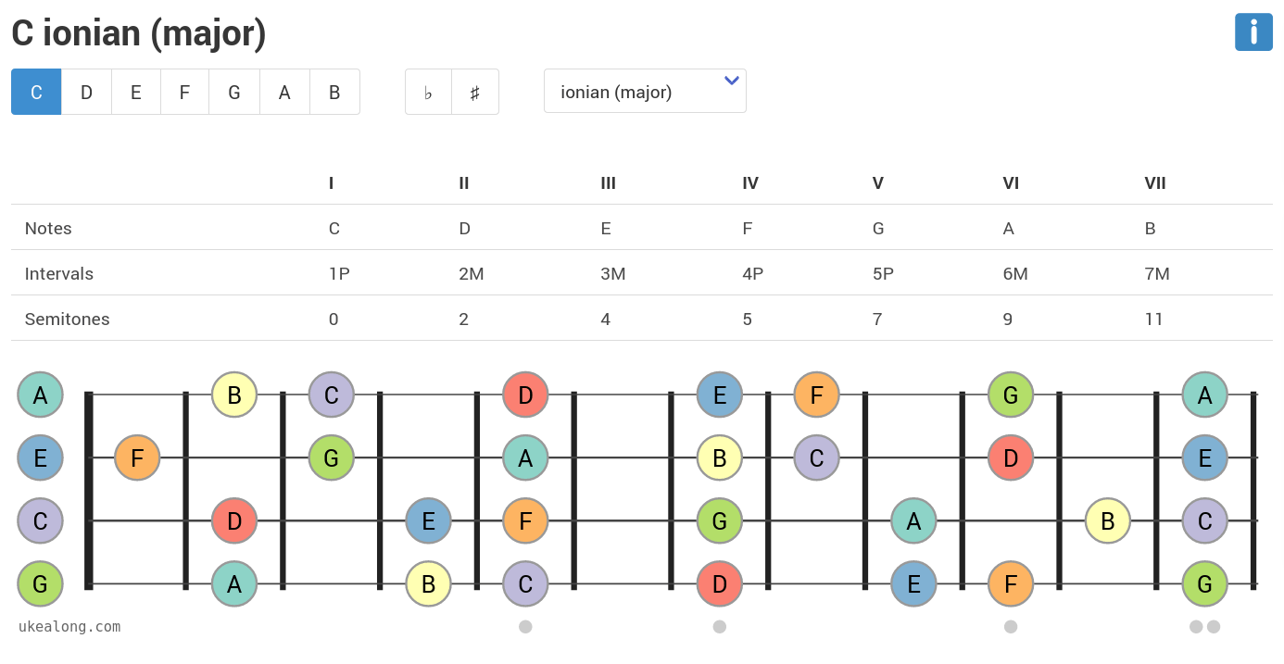Set F as the active root note
1284x664 pixels.
184,92
